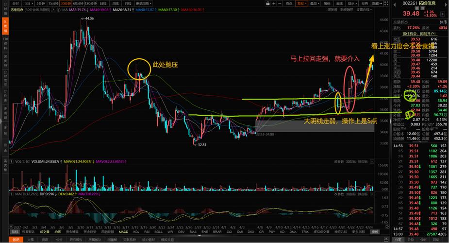
Task: Click the 画线 drawing button
Action: pyautogui.click(x=340, y=3)
